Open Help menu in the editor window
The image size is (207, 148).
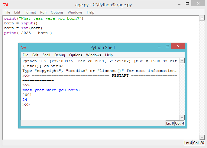90,12
